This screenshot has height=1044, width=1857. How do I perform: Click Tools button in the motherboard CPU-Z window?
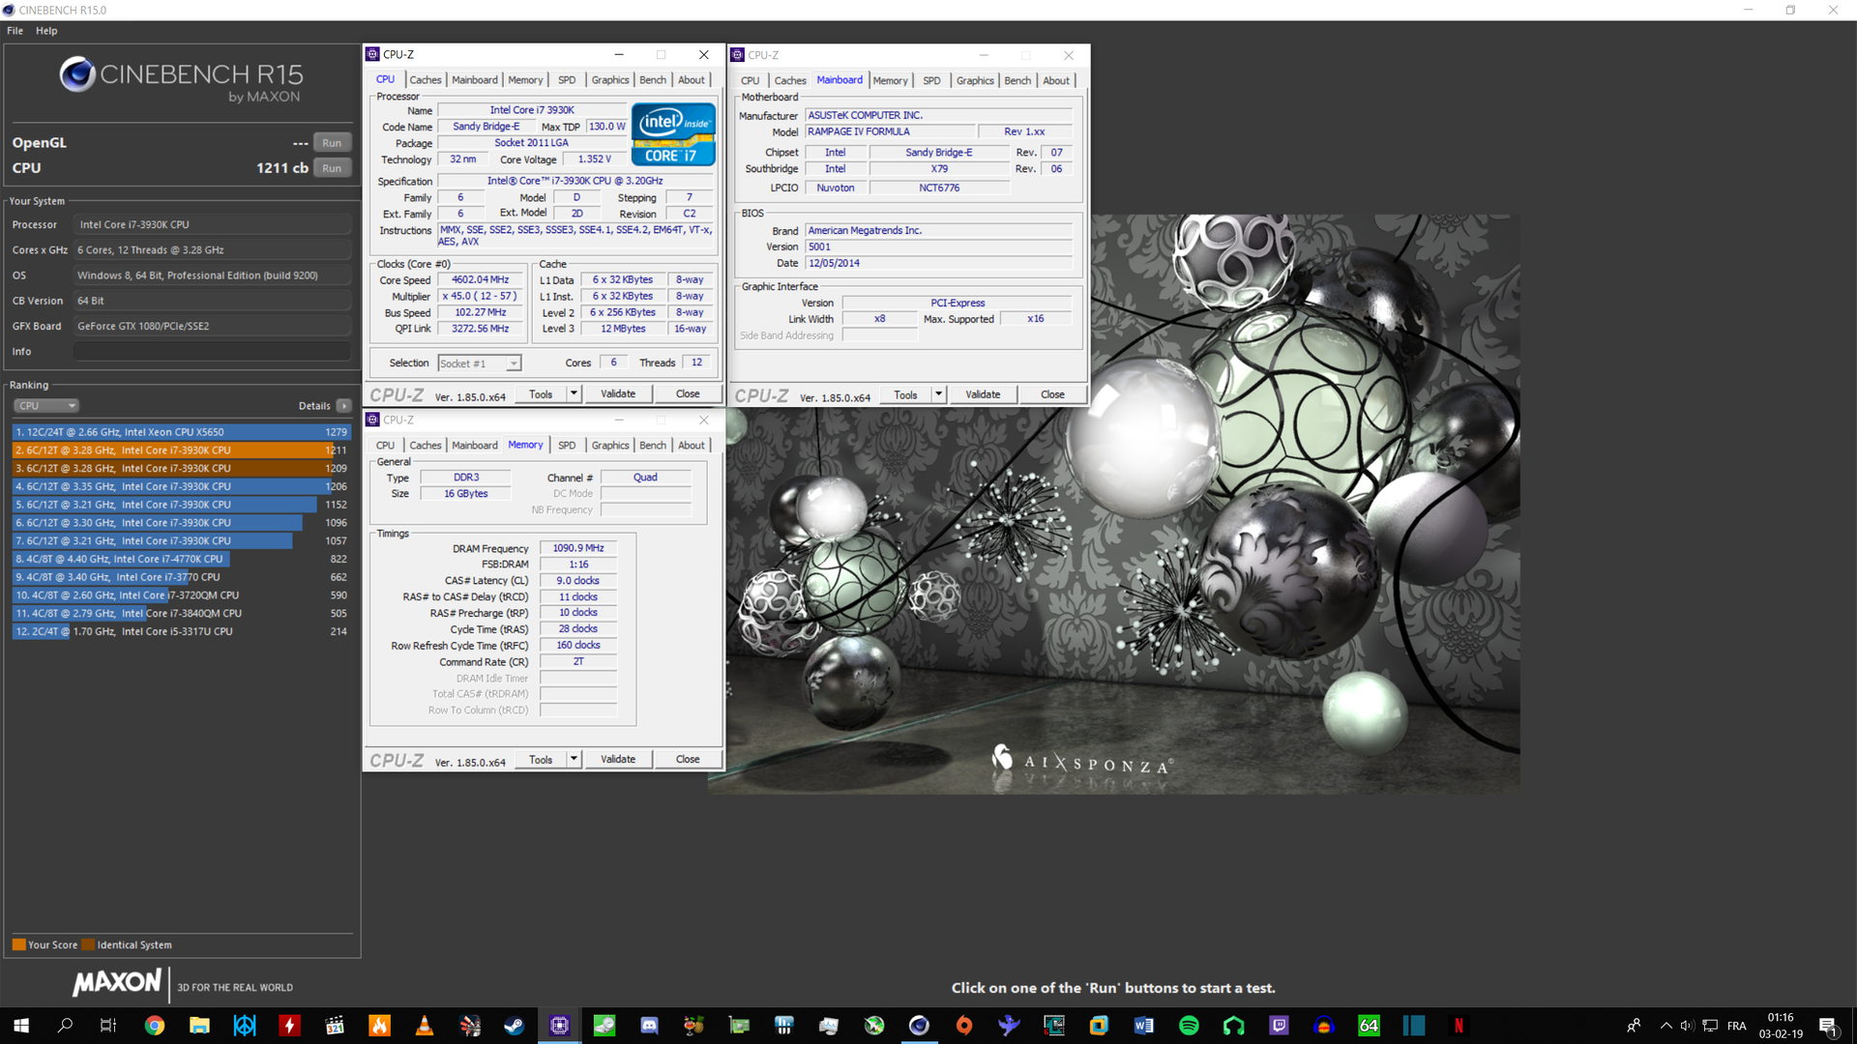pyautogui.click(x=905, y=395)
